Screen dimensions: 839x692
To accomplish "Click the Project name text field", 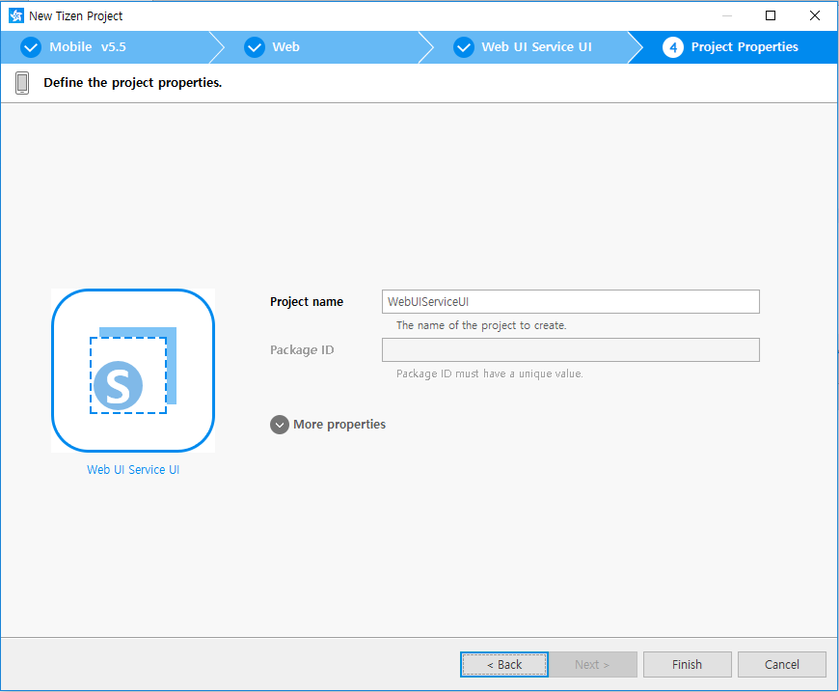I will [x=570, y=302].
